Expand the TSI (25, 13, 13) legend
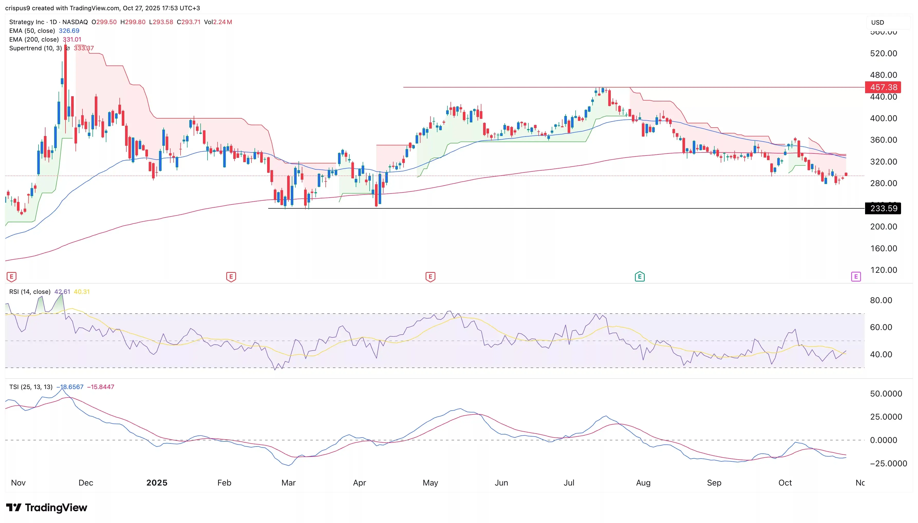This screenshot has height=523, width=918. [31, 387]
